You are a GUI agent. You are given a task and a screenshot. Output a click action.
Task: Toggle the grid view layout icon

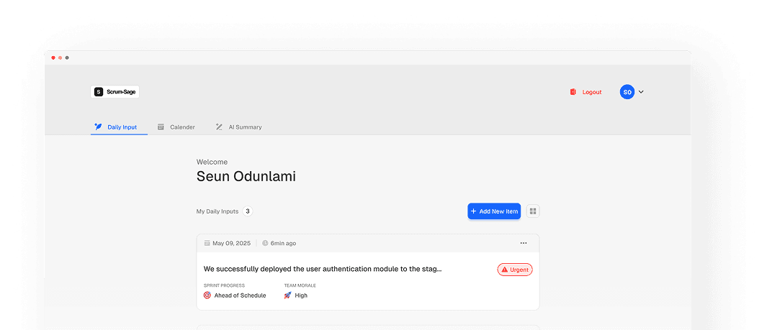(533, 211)
